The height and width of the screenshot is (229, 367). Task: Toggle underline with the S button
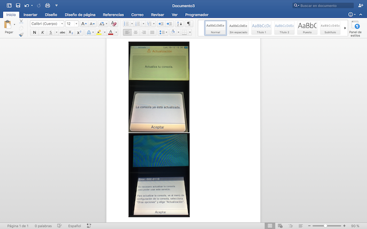pos(50,33)
